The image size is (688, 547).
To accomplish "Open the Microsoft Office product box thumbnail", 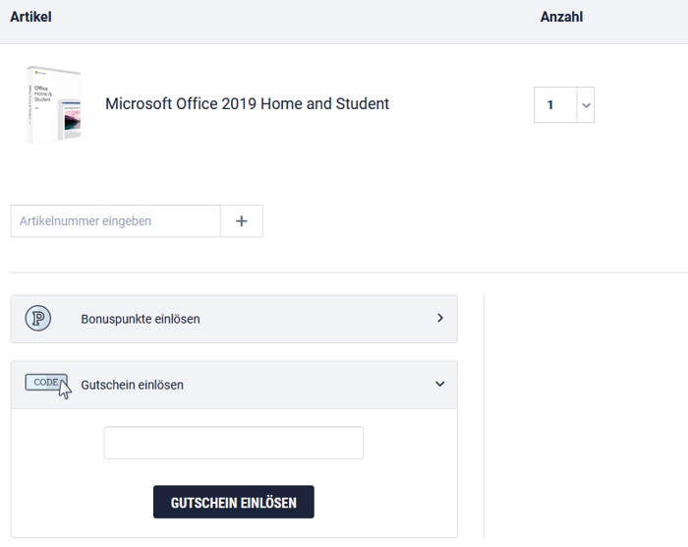I will pyautogui.click(x=53, y=104).
